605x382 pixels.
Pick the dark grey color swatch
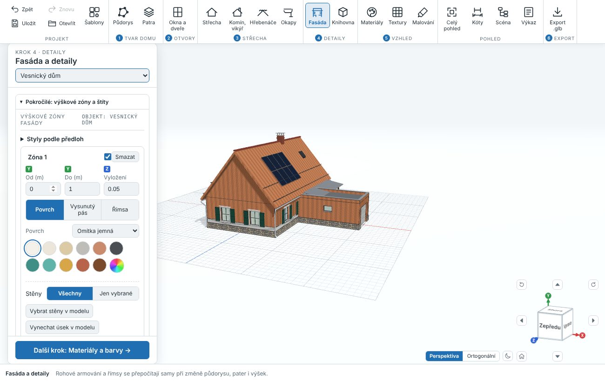coord(116,248)
